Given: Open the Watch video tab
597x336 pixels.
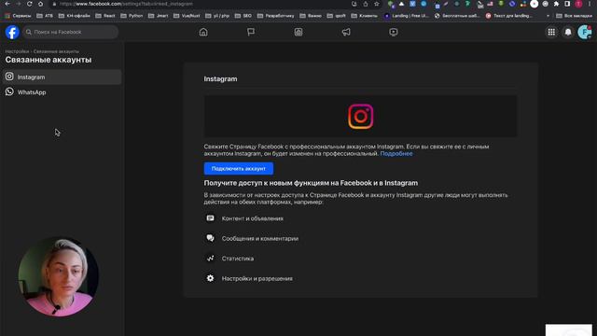Looking at the screenshot, I should coord(394,32).
